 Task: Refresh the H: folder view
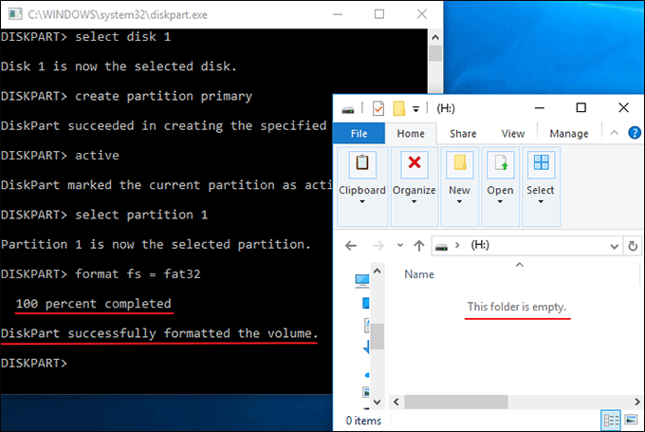633,246
